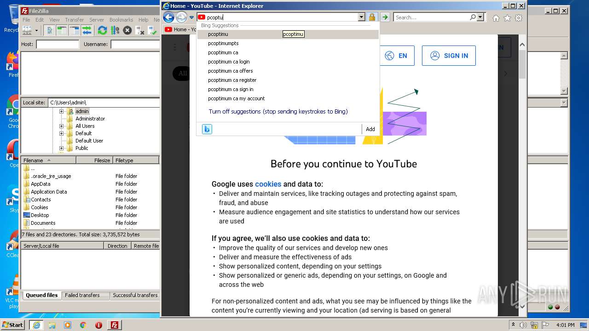This screenshot has height=331, width=589.
Task: Click the search magnifier icon in IE
Action: point(473,17)
